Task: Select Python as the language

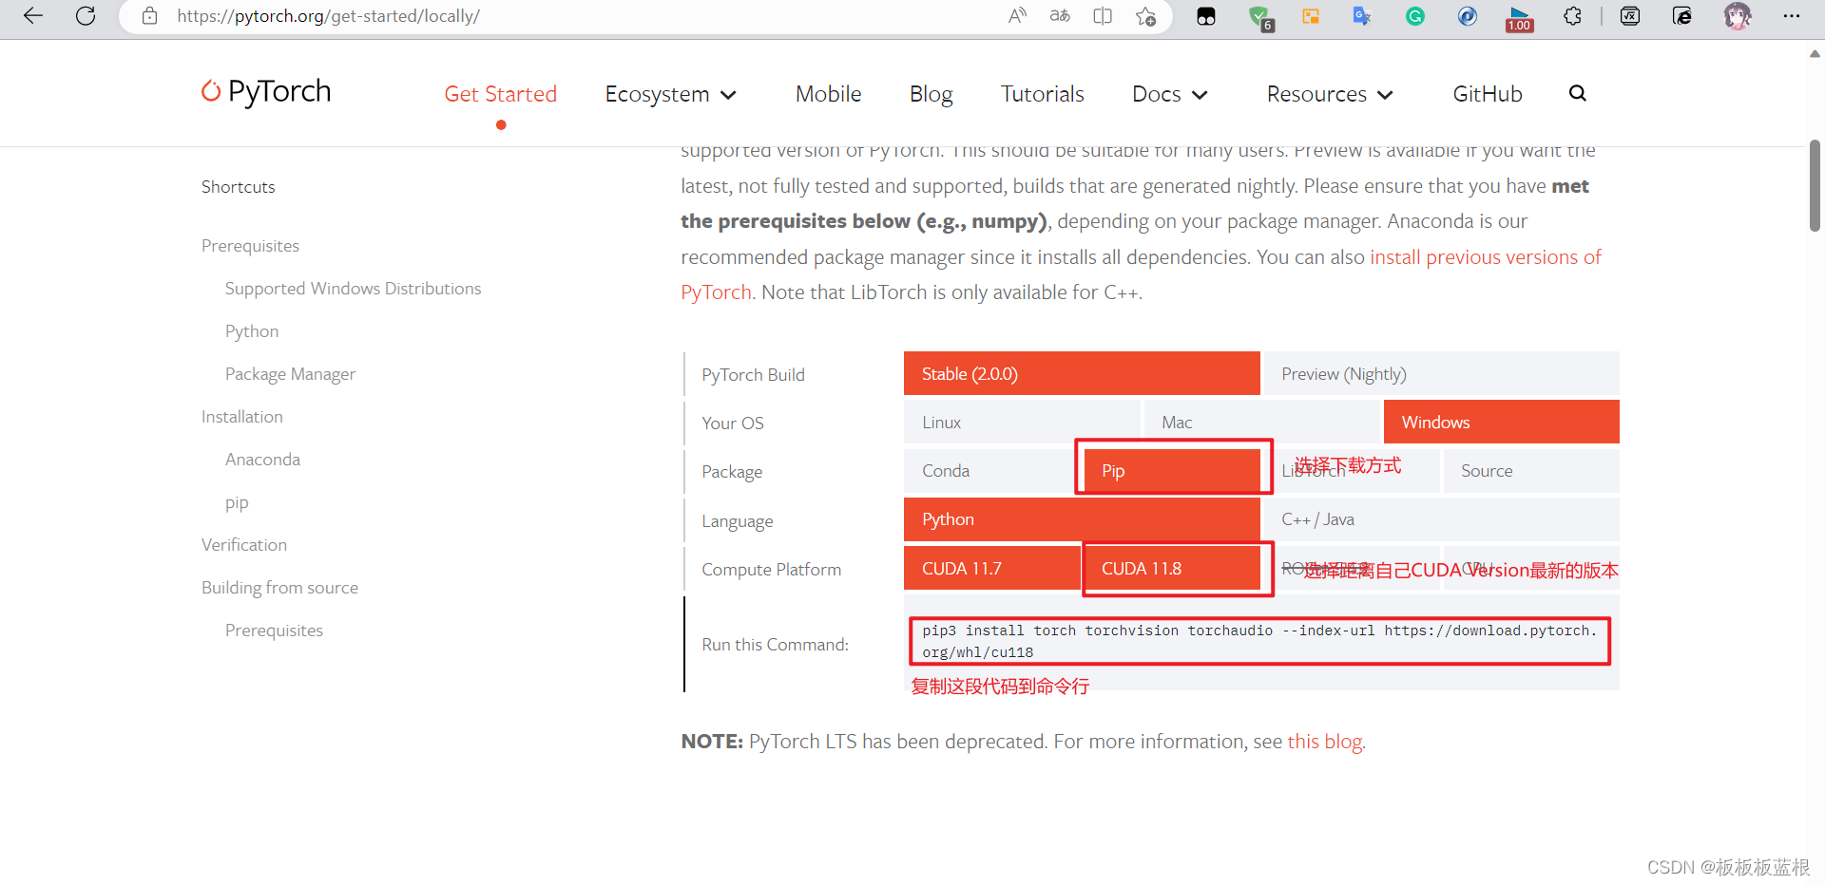Action: click(x=1082, y=518)
